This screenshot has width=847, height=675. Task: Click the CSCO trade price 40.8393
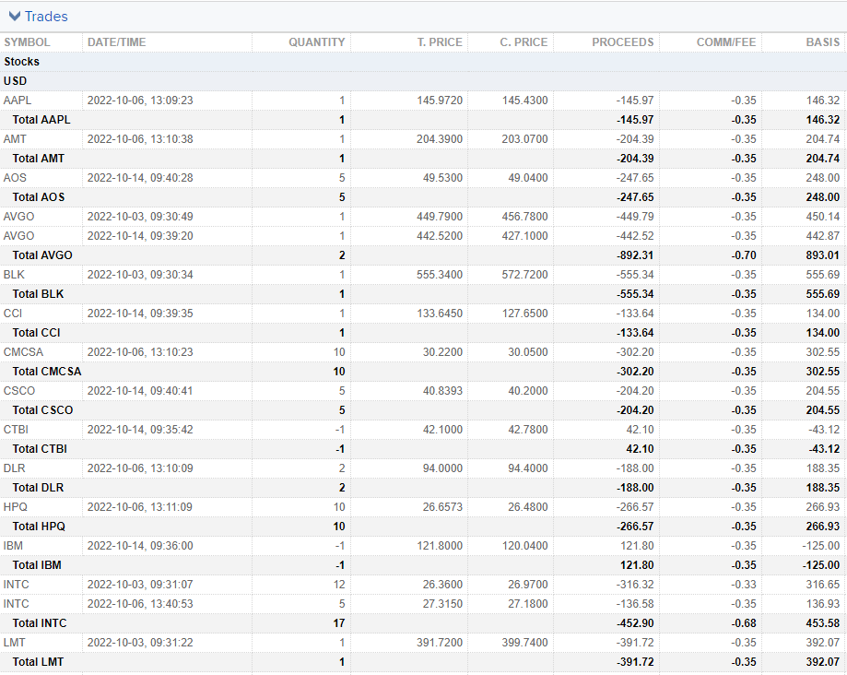442,391
